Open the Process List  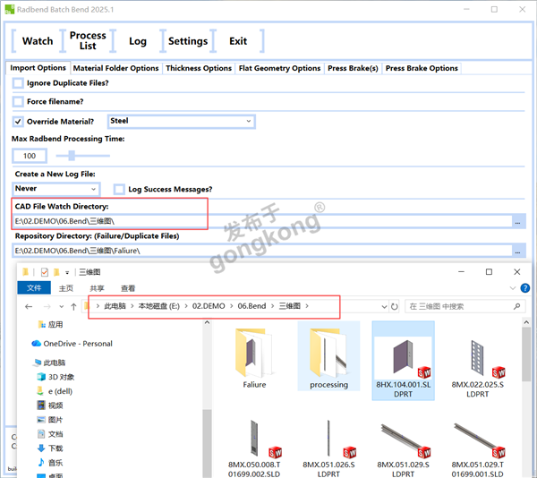tap(88, 41)
